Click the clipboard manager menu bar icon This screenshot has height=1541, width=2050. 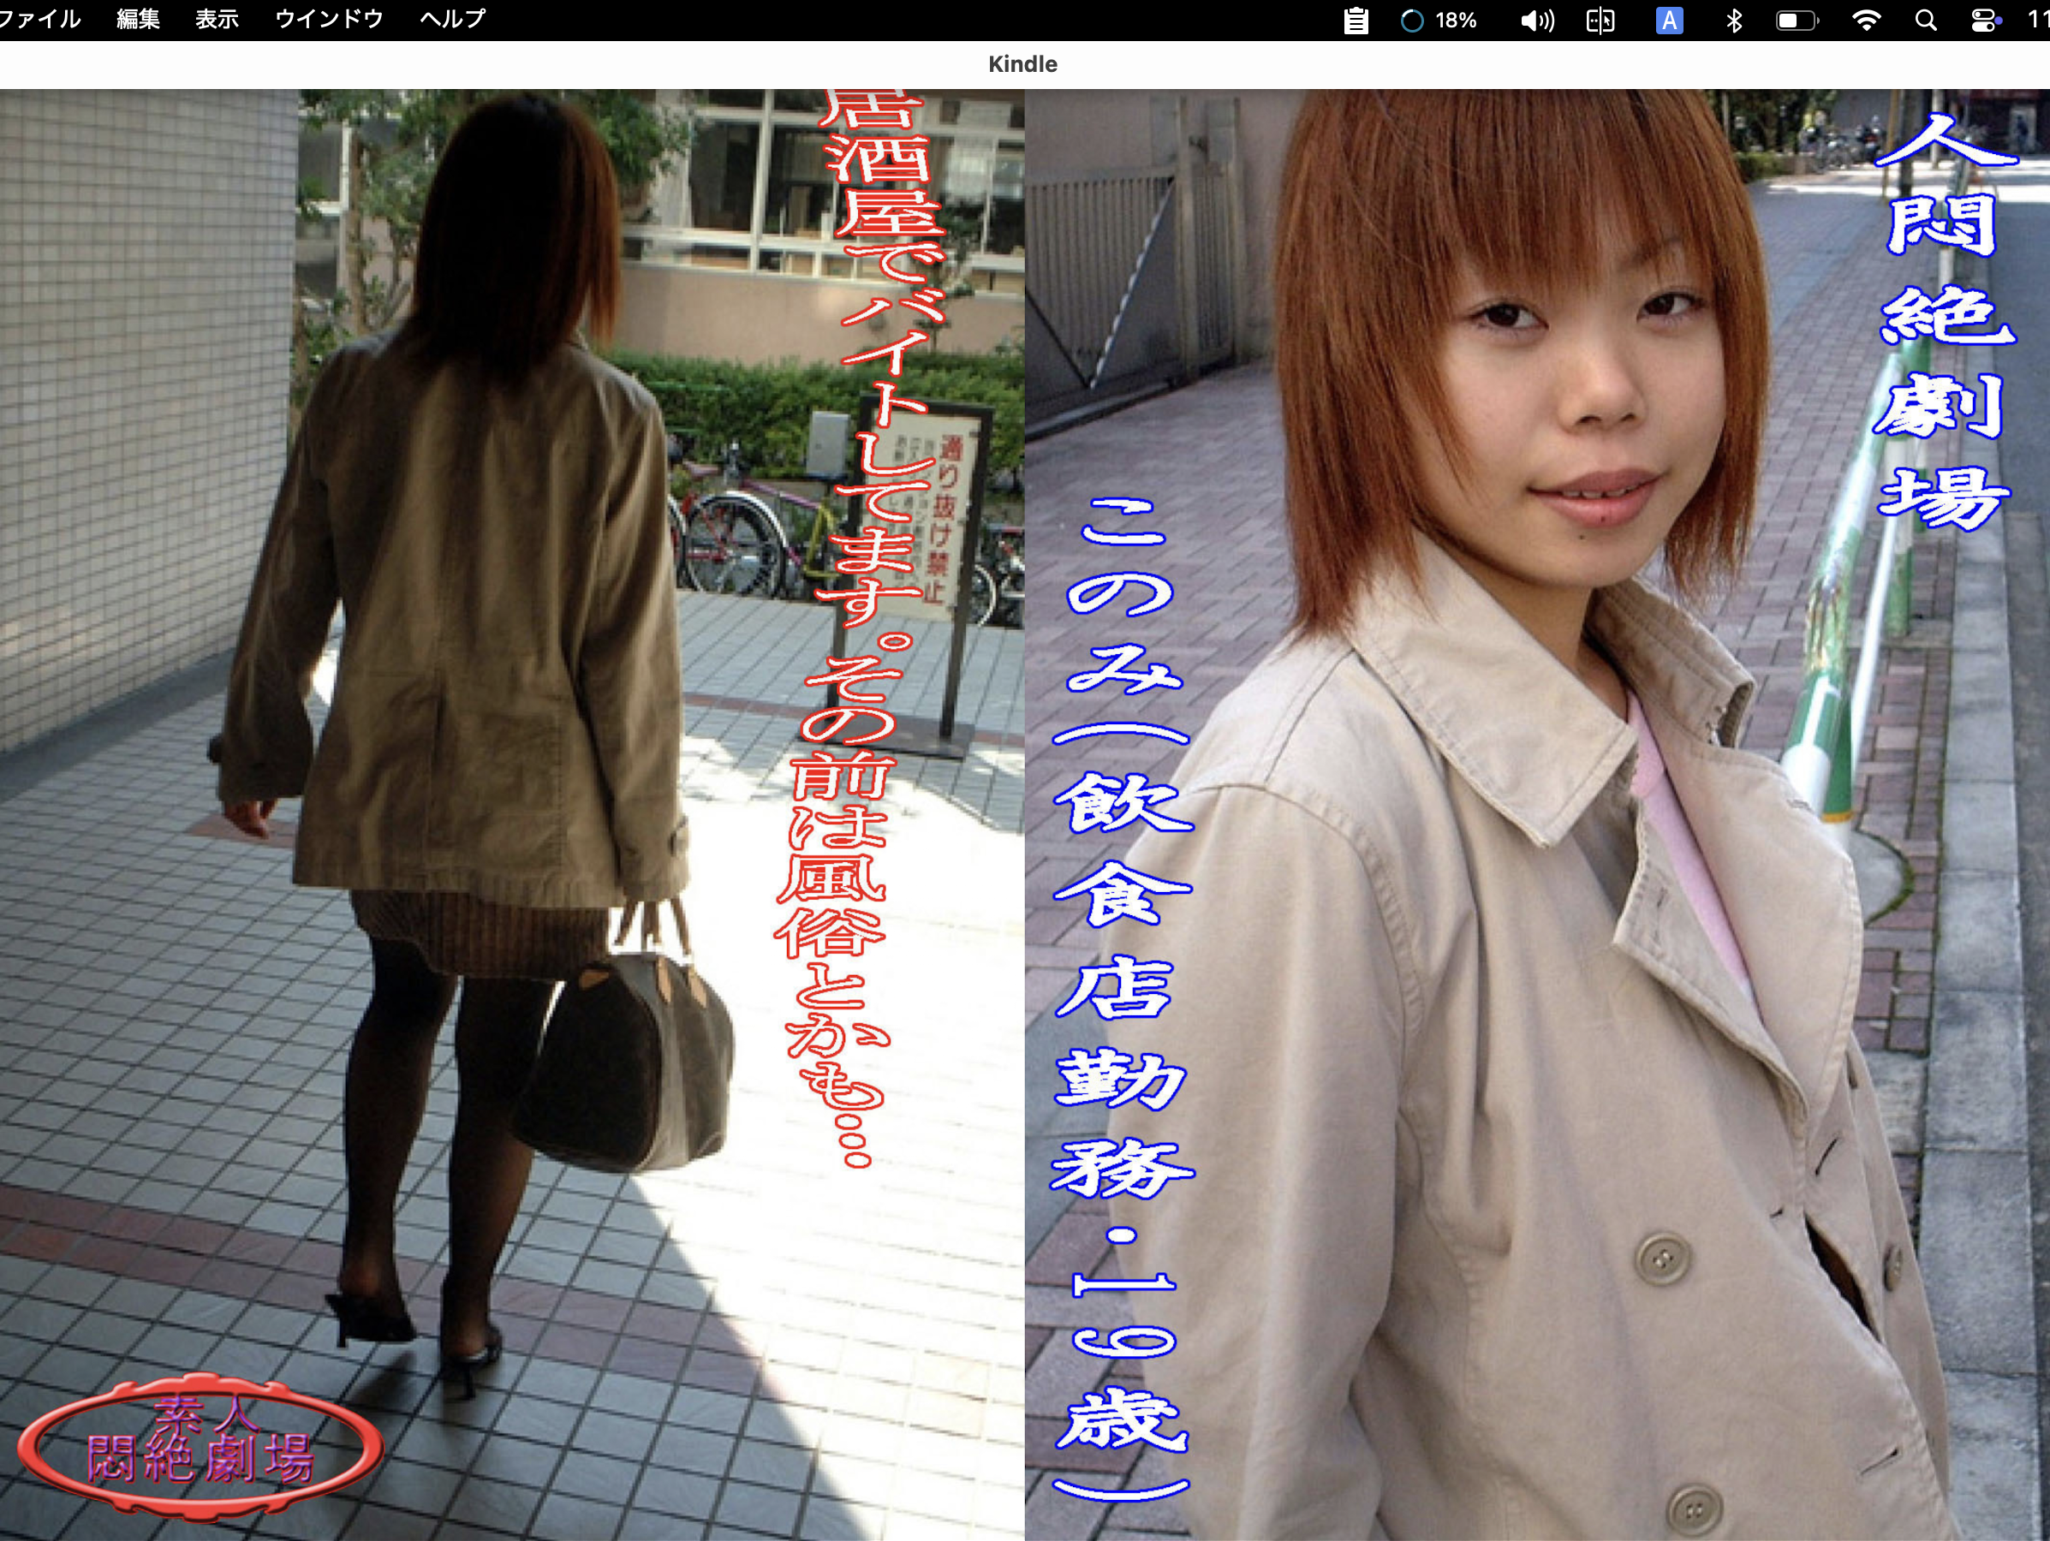click(x=1356, y=21)
